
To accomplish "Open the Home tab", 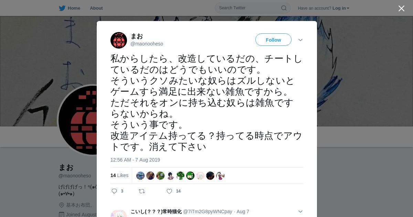I will (x=74, y=8).
